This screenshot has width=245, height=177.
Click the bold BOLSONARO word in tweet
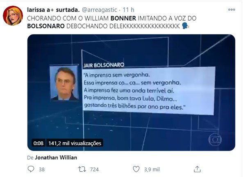point(46,26)
